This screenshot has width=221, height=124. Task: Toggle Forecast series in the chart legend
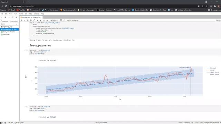tap(211, 68)
